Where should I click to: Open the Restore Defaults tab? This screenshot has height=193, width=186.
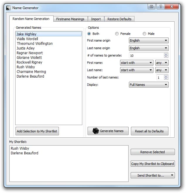point(120,19)
